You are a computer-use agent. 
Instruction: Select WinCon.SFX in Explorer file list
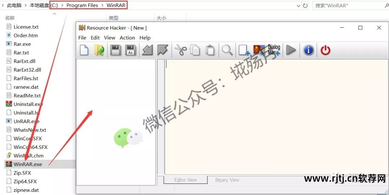[x=28, y=139]
